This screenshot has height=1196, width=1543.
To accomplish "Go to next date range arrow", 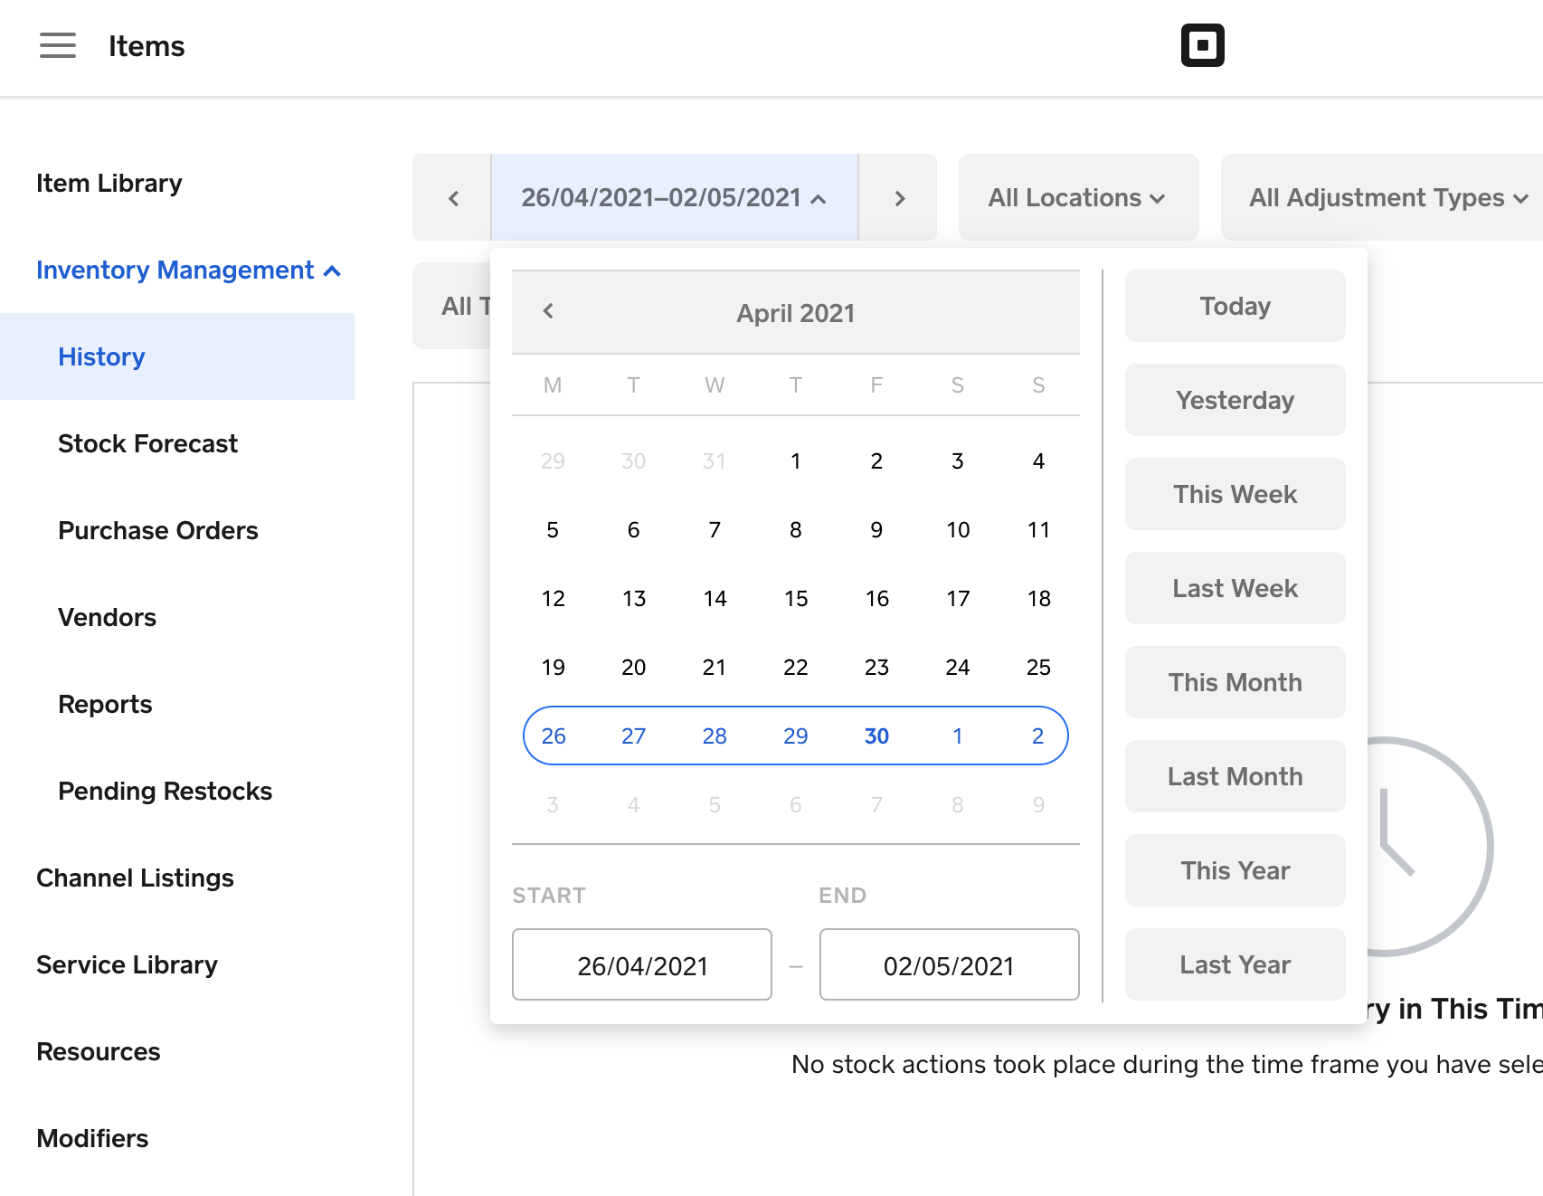I will click(898, 198).
